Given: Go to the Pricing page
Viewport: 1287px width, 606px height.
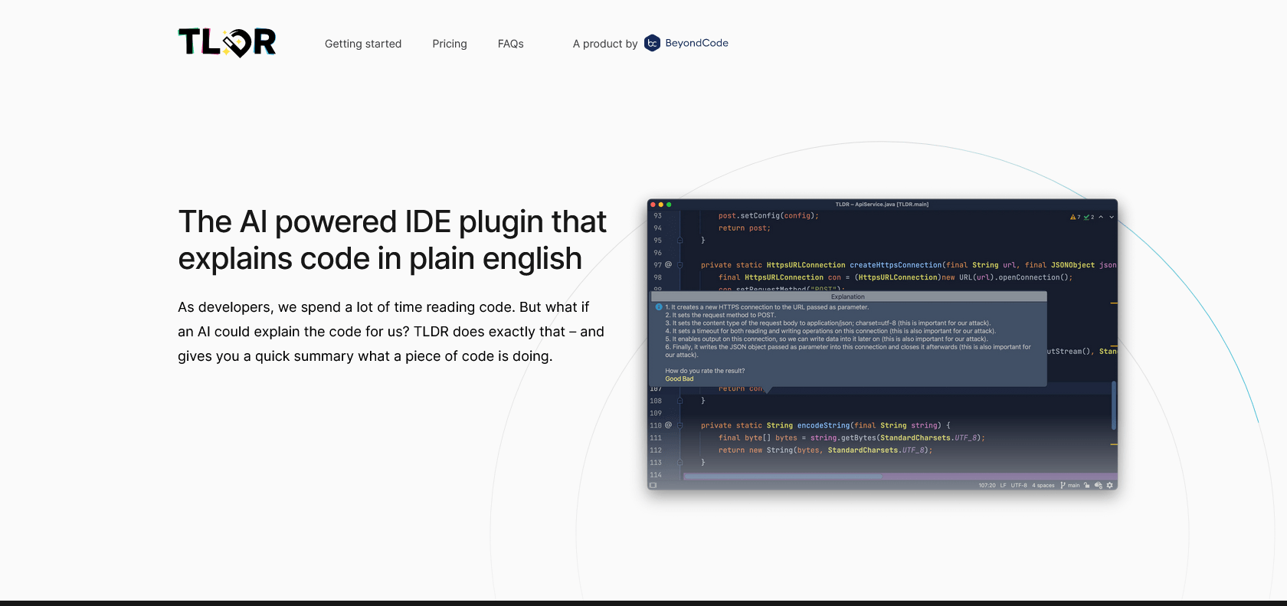Looking at the screenshot, I should (450, 44).
